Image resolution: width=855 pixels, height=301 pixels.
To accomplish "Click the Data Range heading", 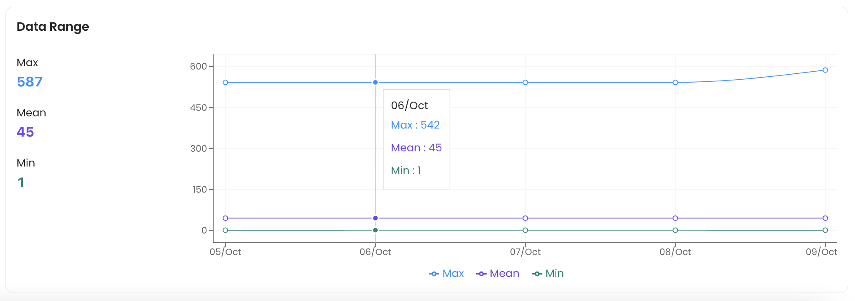I will [53, 27].
